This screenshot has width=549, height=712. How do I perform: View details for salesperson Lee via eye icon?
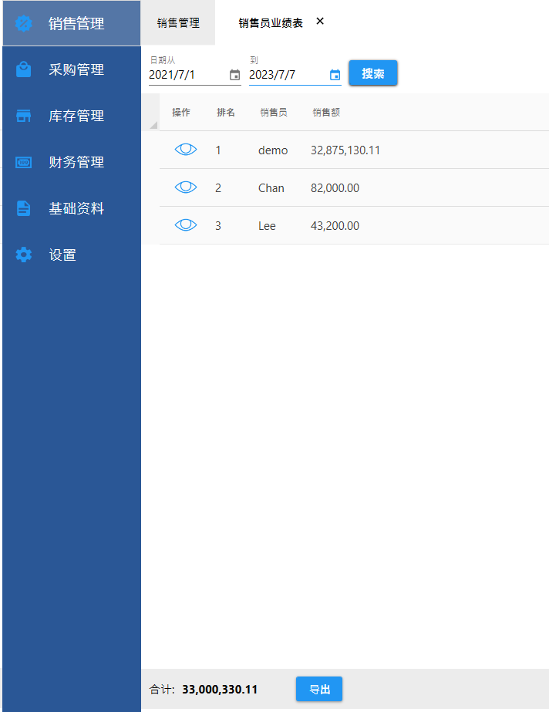click(186, 225)
